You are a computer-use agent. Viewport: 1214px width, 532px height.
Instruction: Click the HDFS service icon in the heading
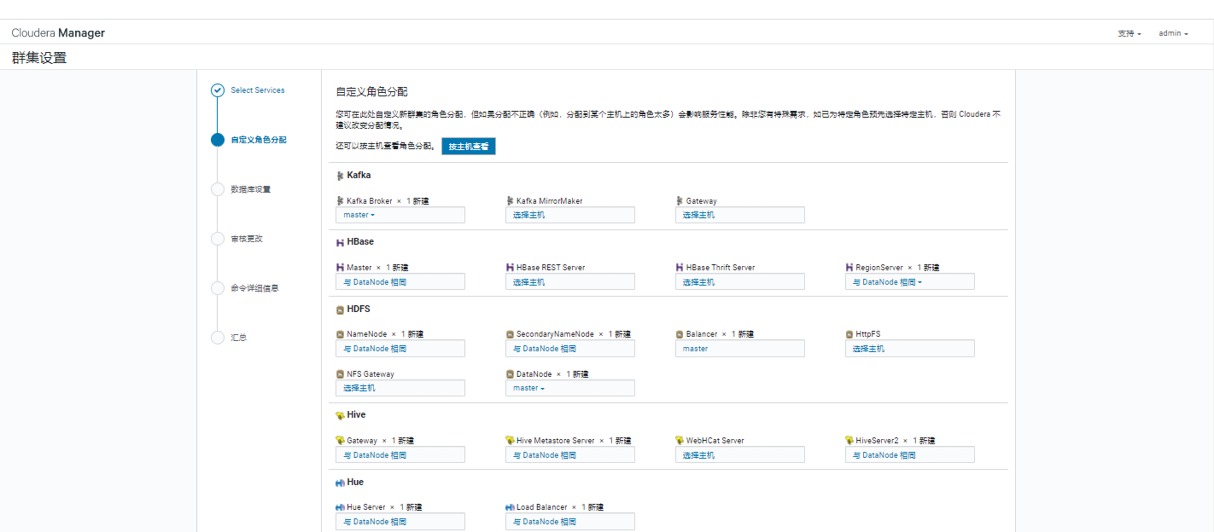click(x=340, y=309)
